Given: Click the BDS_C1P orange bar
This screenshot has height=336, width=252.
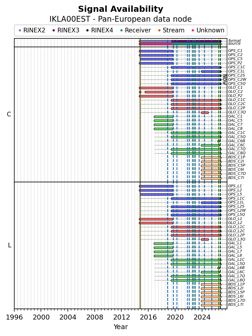Looking at the screenshot, I should (211, 158).
